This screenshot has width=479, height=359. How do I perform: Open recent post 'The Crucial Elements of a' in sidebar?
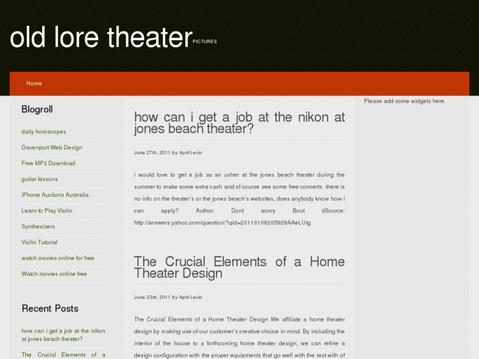(63, 355)
